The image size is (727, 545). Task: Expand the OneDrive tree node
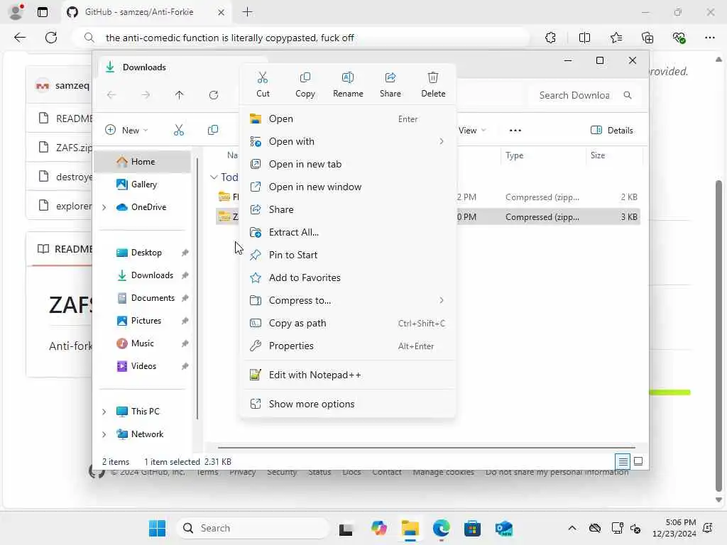(x=104, y=207)
